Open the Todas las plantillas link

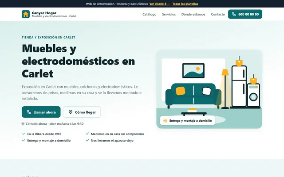click(x=185, y=4)
